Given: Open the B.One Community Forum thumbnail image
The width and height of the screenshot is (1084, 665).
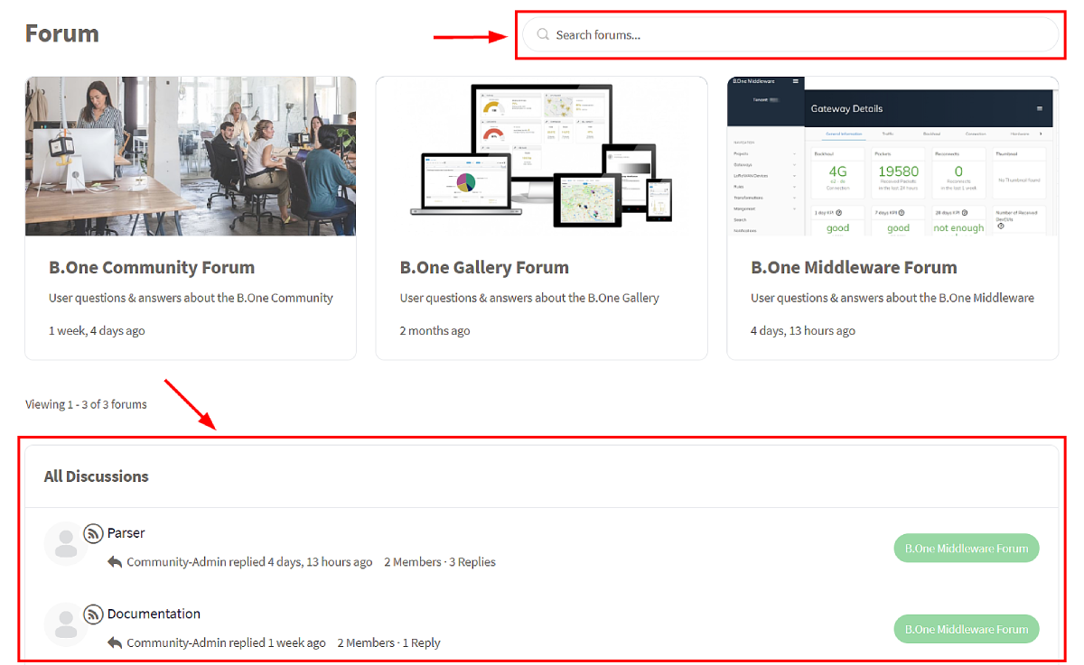Looking at the screenshot, I should coord(191,156).
